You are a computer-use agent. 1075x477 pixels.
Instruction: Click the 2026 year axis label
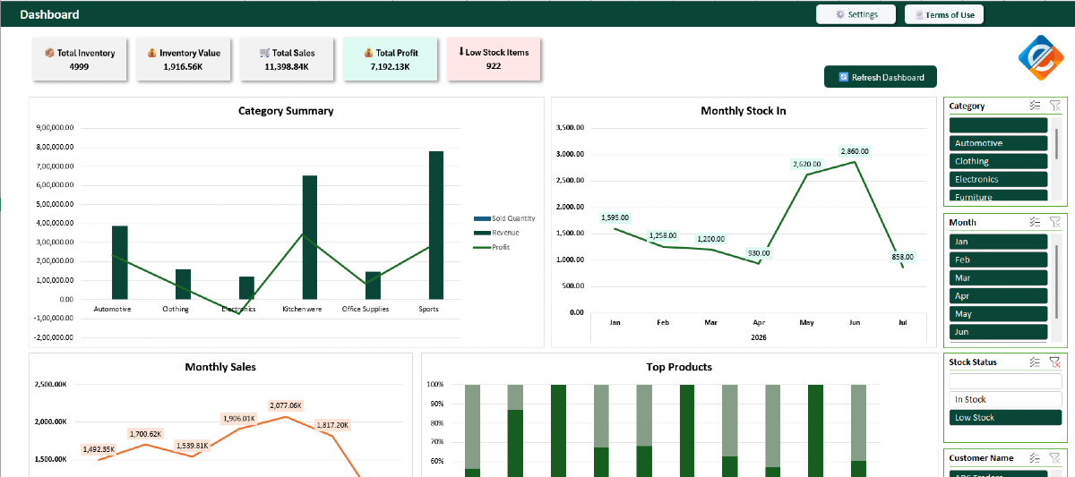coord(759,337)
